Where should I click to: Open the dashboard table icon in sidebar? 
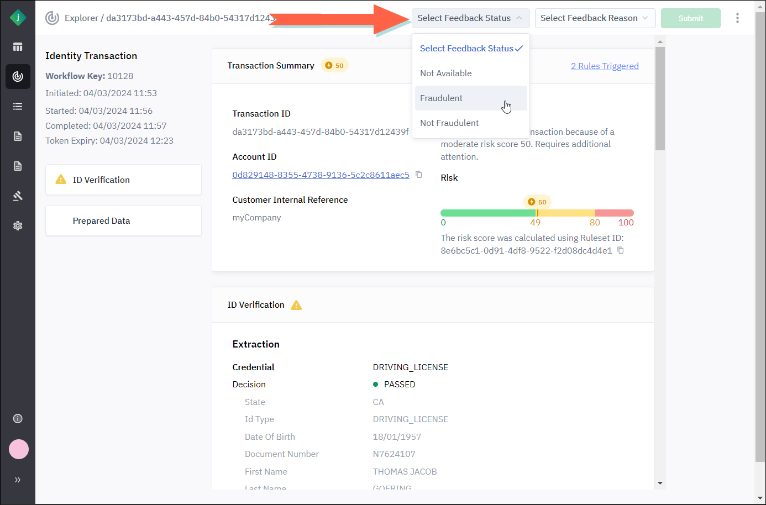[18, 47]
